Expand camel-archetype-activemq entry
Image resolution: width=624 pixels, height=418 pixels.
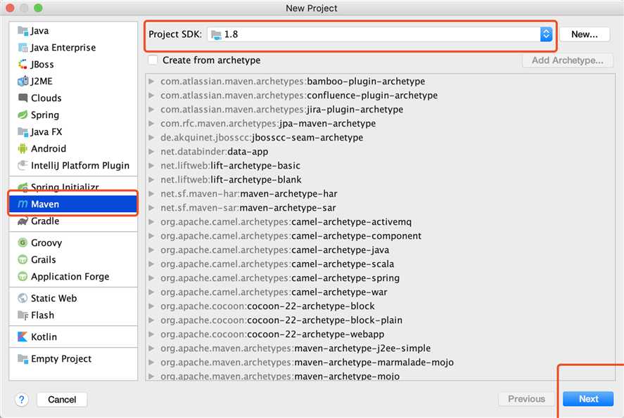pyautogui.click(x=151, y=222)
